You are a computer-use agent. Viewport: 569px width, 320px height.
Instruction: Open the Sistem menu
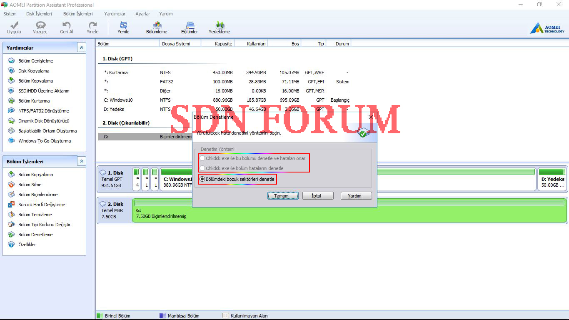pyautogui.click(x=10, y=14)
